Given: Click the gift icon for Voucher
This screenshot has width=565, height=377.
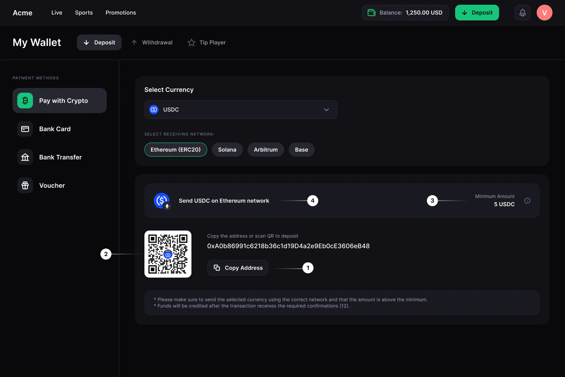Looking at the screenshot, I should (x=25, y=185).
